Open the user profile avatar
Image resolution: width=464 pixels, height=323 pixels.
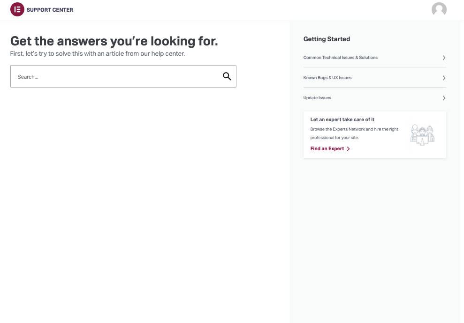click(439, 9)
